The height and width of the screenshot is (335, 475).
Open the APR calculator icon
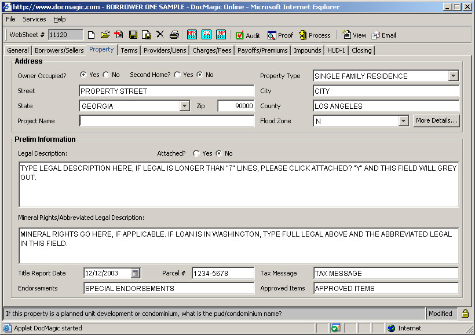coord(192,35)
